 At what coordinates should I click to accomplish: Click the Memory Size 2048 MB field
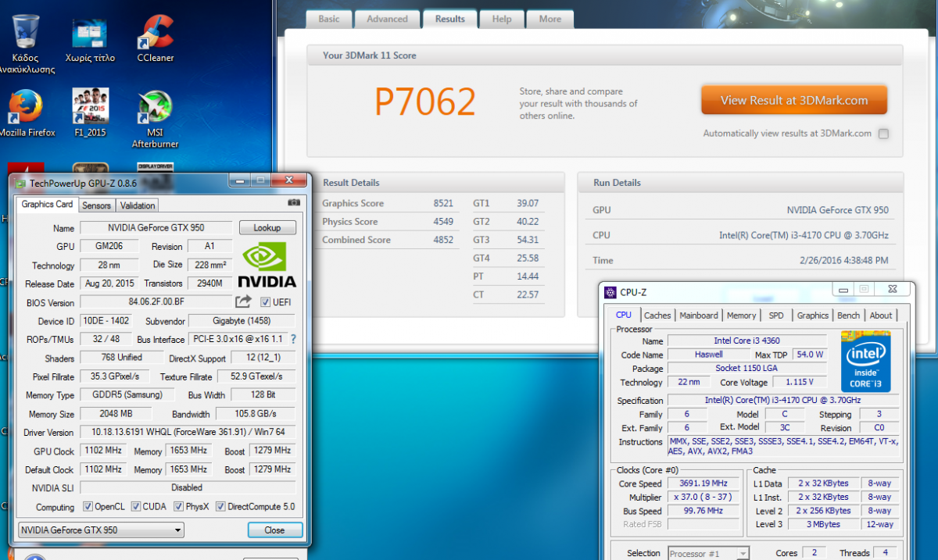tap(116, 414)
